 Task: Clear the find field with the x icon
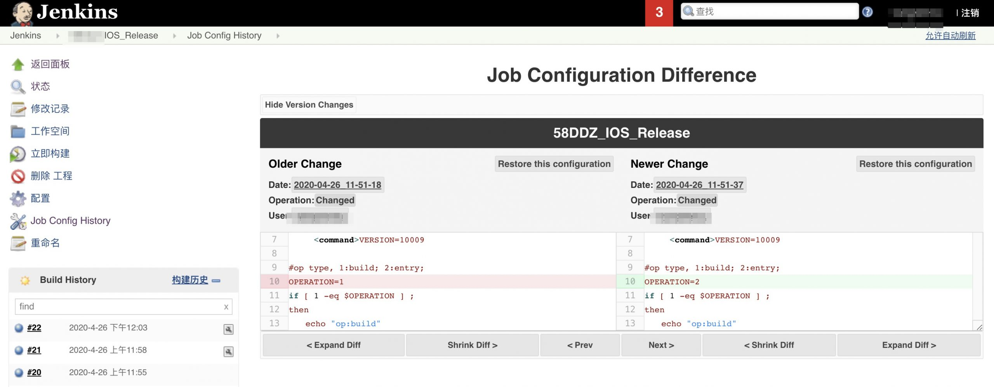226,307
